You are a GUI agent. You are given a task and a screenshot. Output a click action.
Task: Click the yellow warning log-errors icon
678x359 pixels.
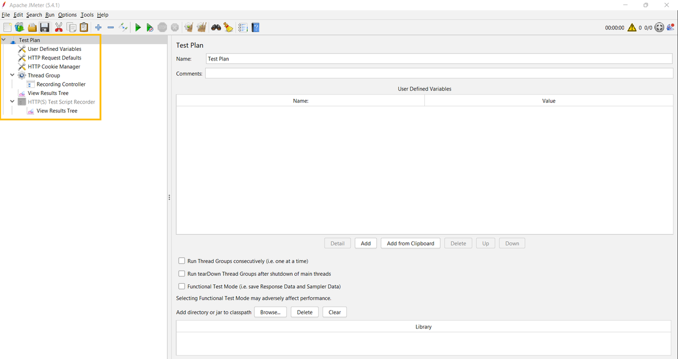[632, 27]
